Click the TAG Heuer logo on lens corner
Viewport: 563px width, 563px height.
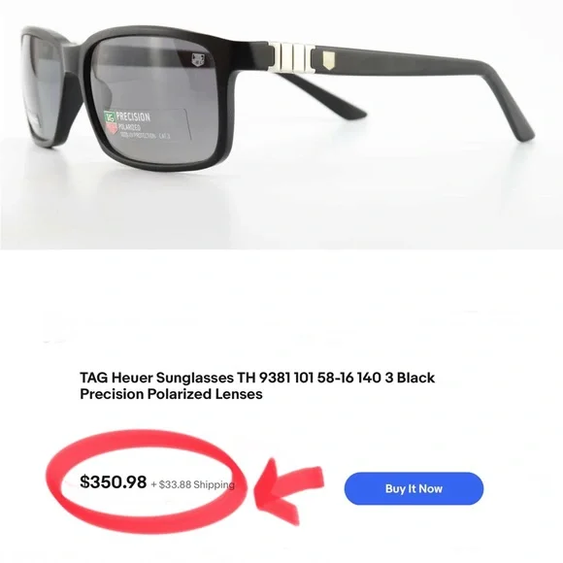pyautogui.click(x=198, y=59)
